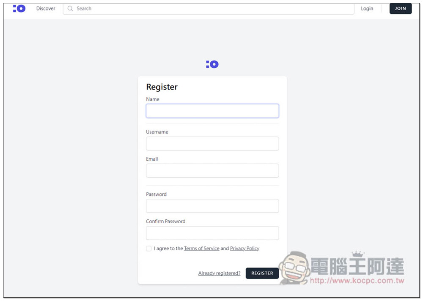Open the Discover page
423x301 pixels.
46,8
